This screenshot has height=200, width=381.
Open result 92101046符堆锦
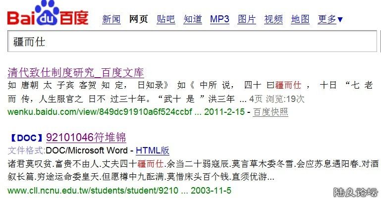(86, 138)
